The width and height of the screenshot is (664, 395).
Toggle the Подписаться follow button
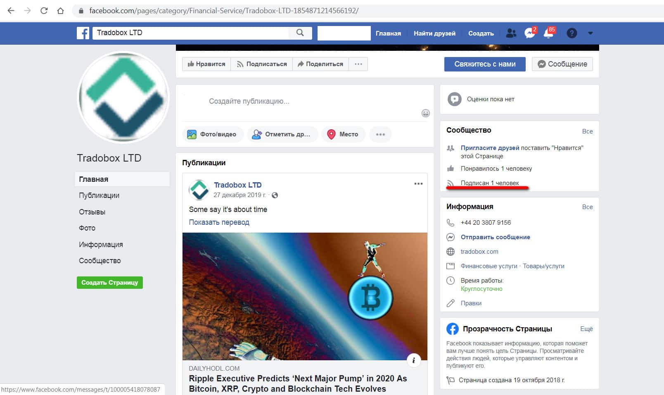click(262, 64)
